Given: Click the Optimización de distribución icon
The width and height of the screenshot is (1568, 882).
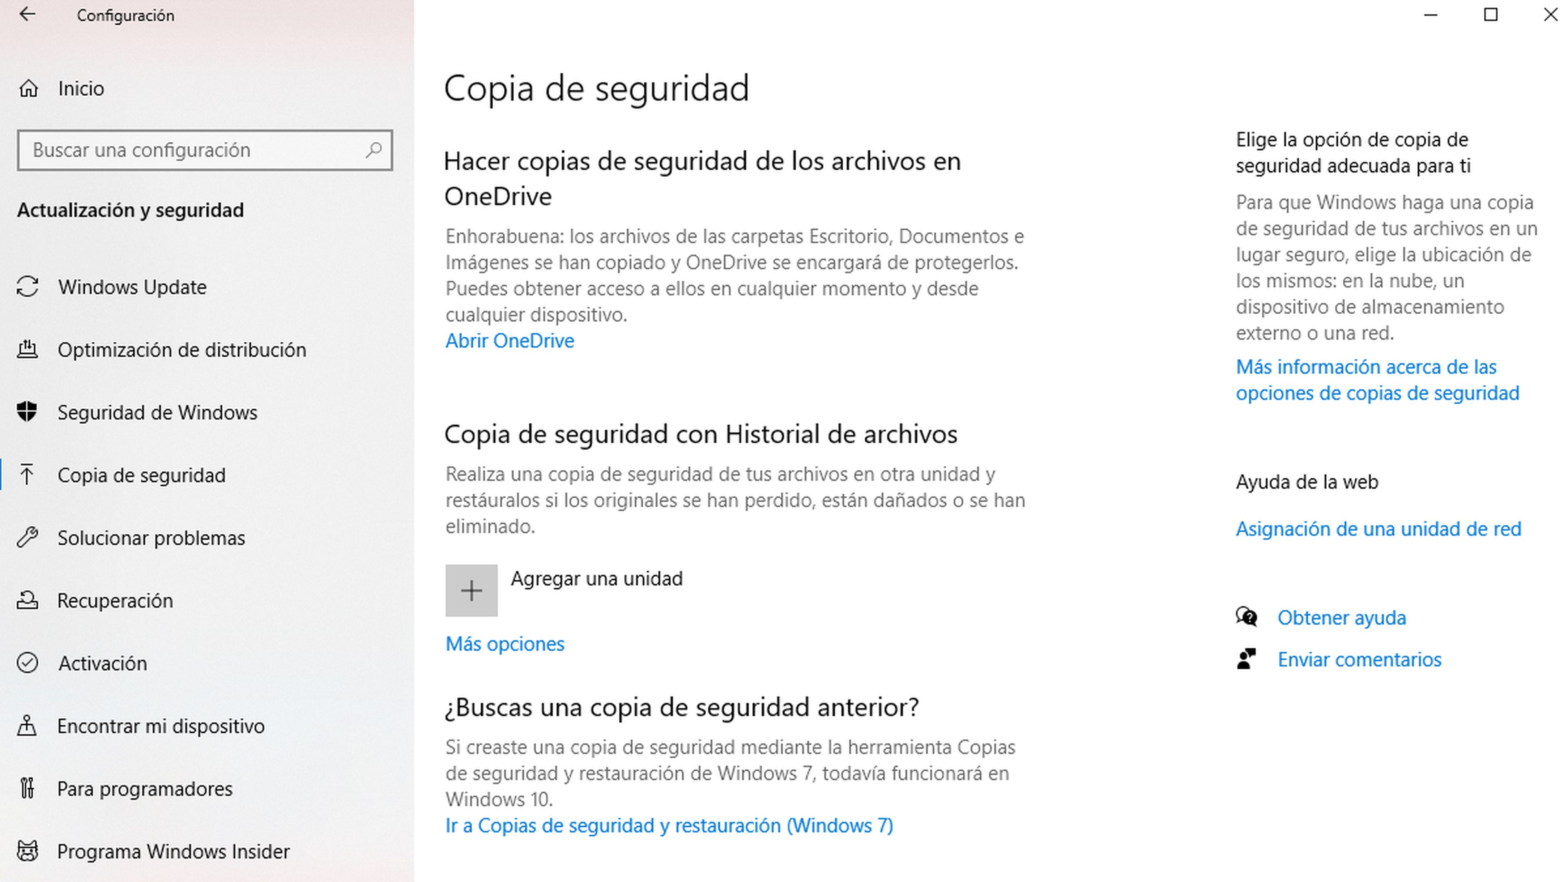Looking at the screenshot, I should point(27,350).
